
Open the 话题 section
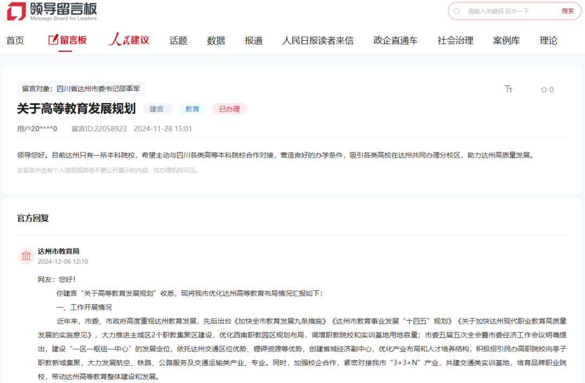tap(178, 40)
